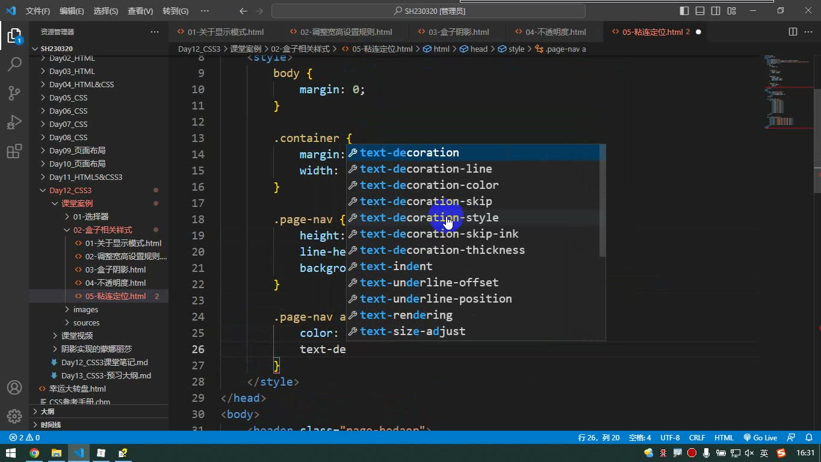This screenshot has height=462, width=821.
Task: Open the editor's More Actions ellipsis
Action: point(808,32)
